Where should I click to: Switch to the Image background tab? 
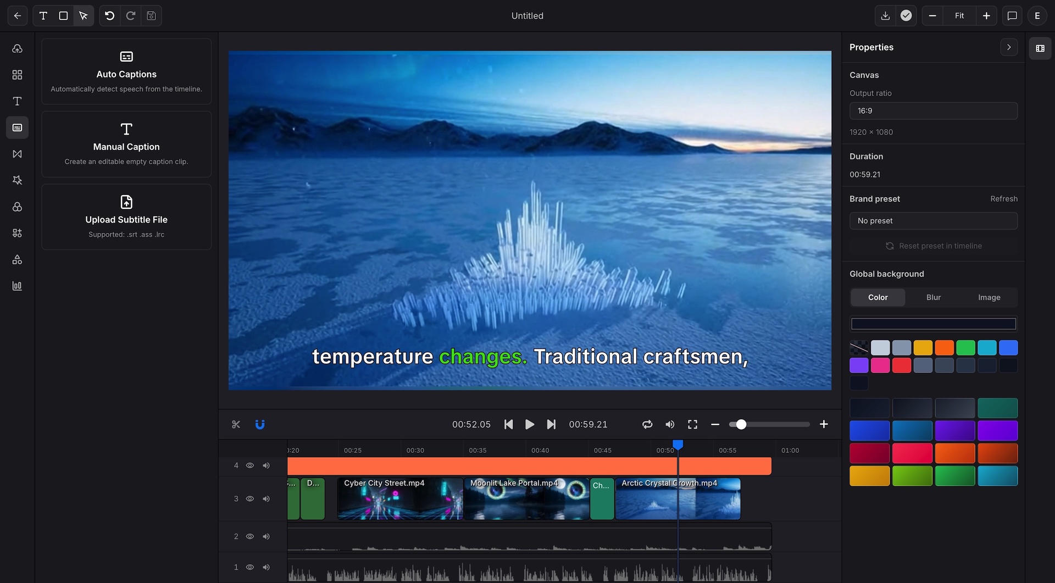988,297
